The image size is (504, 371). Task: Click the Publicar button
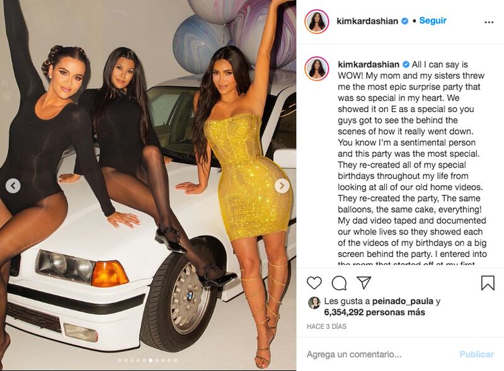[476, 354]
